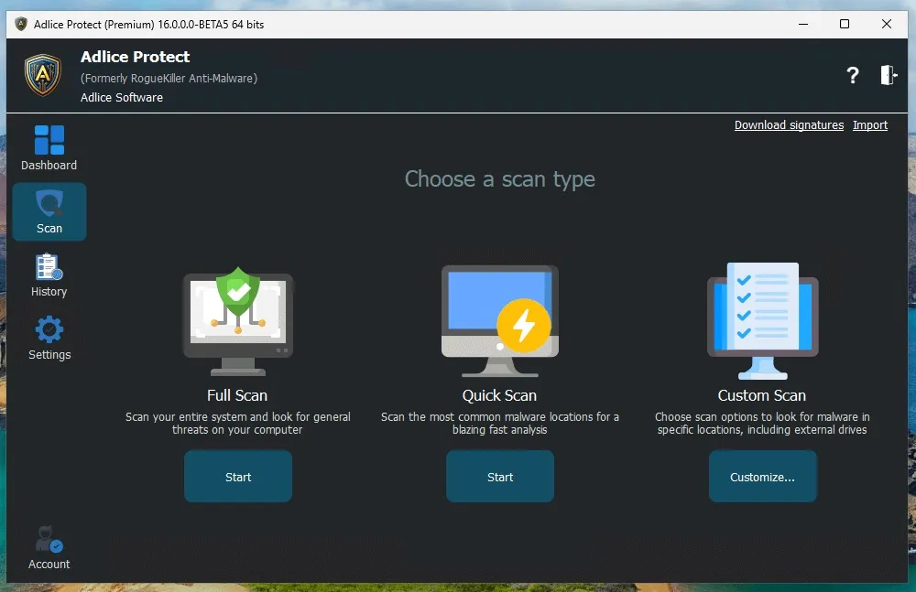Click the yellow lightning bolt Quick Scan icon
Viewport: 916px width, 592px height.
pos(524,325)
